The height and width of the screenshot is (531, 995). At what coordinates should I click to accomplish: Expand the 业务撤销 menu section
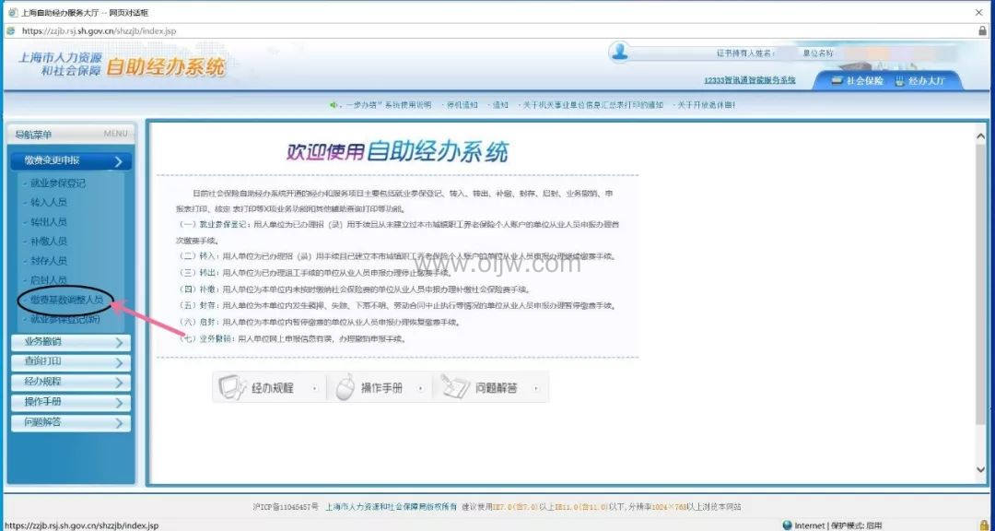(71, 343)
